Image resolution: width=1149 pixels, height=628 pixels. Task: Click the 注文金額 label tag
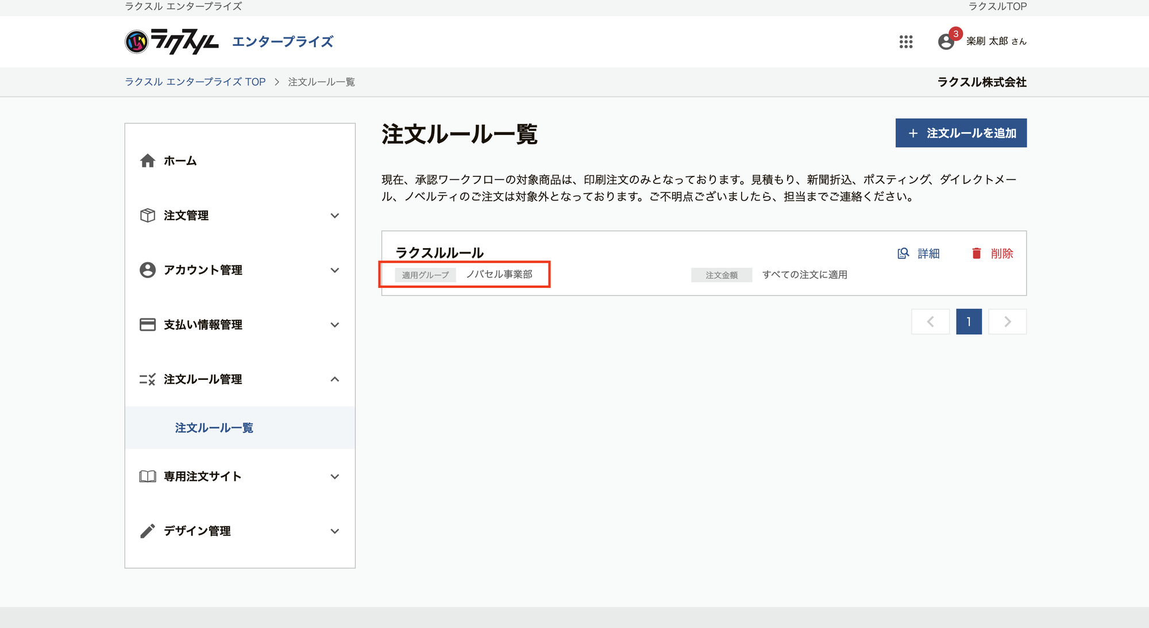[x=722, y=275]
